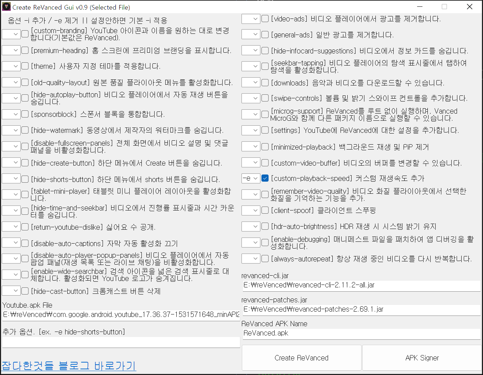Enable old-quality-layout checkbox
This screenshot has width=483, height=375.
25,82
